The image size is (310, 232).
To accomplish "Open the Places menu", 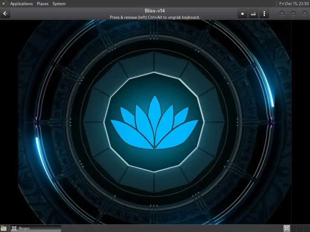I will coord(43,4).
